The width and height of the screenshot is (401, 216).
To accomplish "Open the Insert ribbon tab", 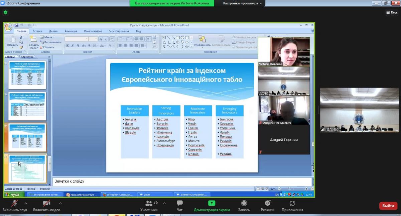I will pyautogui.click(x=37, y=31).
